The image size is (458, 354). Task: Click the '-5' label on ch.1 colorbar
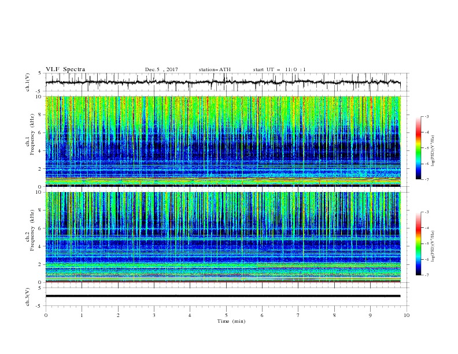tap(427, 148)
